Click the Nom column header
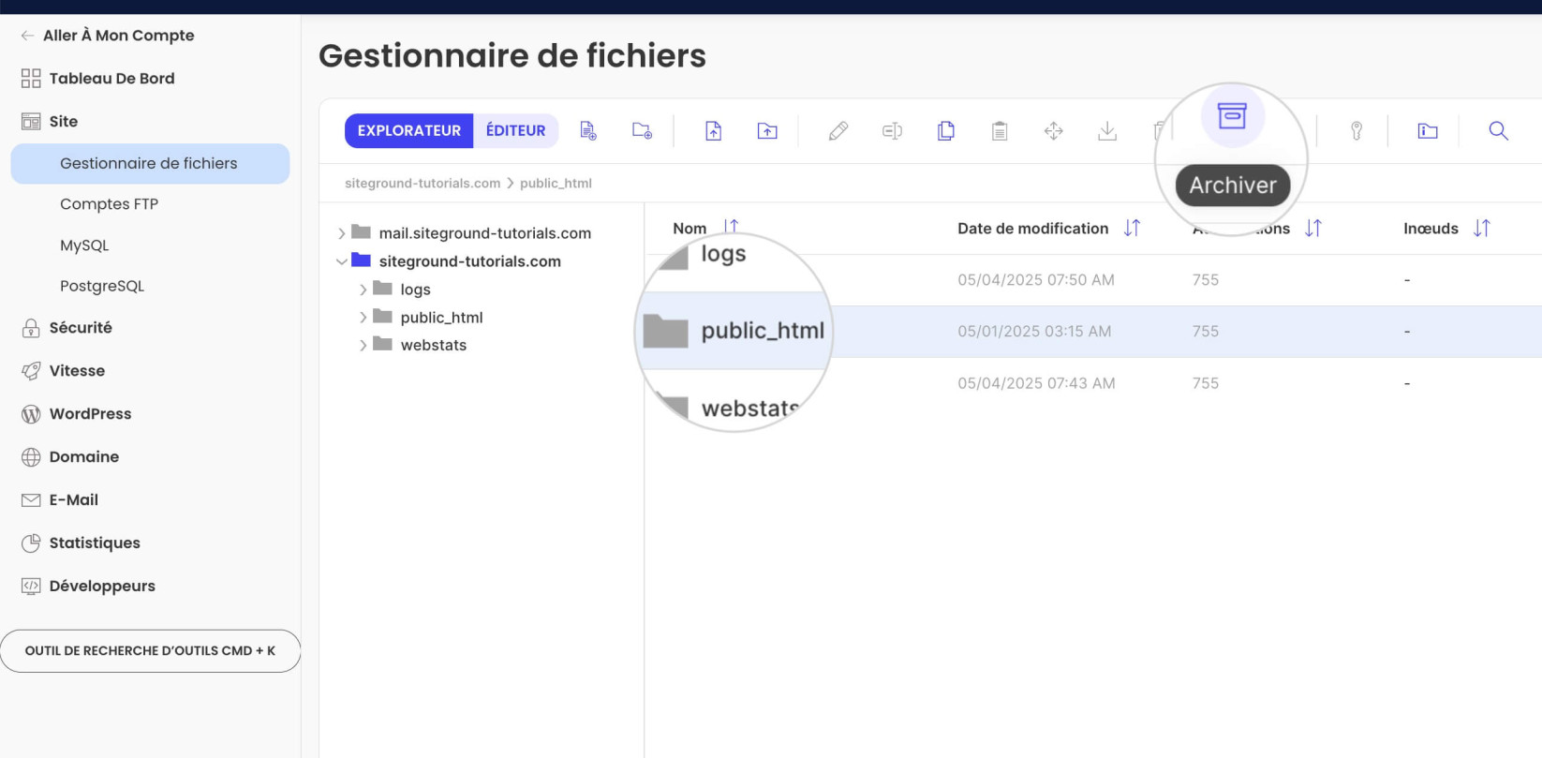Screen dimensions: 1542x758 click(689, 229)
